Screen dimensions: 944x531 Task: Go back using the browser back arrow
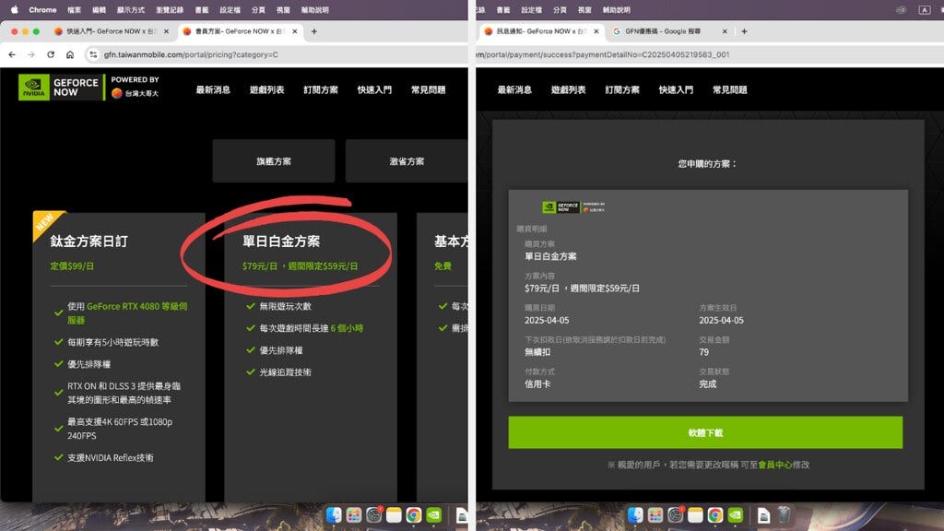[12, 54]
